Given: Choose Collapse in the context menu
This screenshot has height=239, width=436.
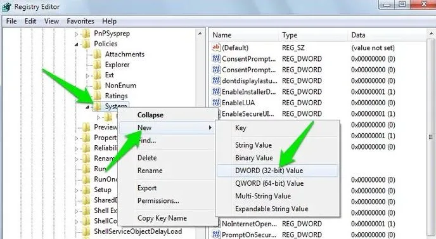Looking at the screenshot, I should (168, 115).
